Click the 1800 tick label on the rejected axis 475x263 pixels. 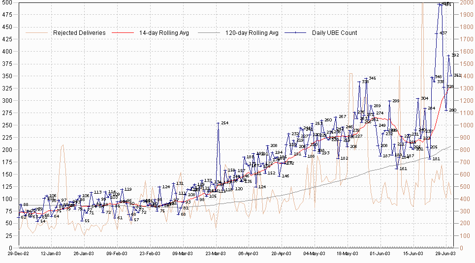pyautogui.click(x=467, y=27)
